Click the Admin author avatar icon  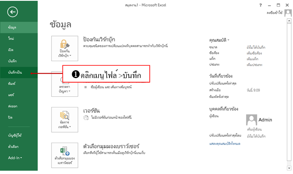251,120
